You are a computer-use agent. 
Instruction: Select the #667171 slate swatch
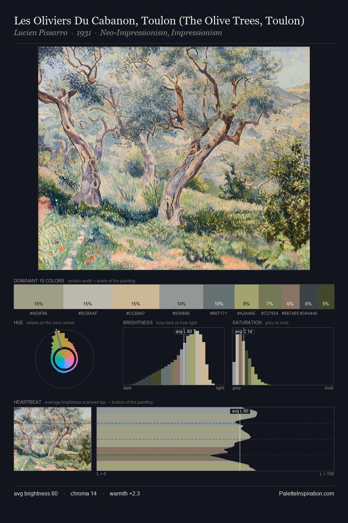click(219, 297)
